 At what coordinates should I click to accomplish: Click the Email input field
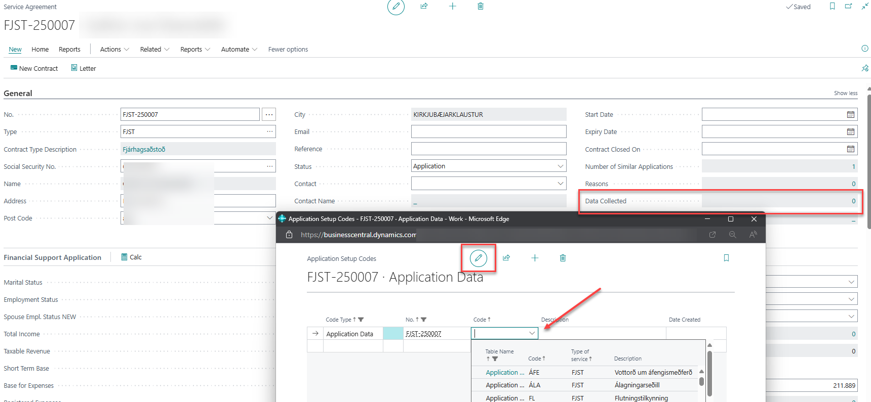click(488, 132)
